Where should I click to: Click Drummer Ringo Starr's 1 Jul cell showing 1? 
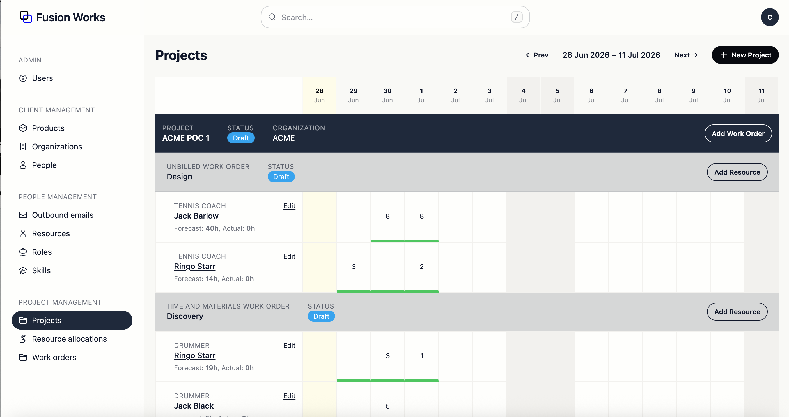coord(421,356)
